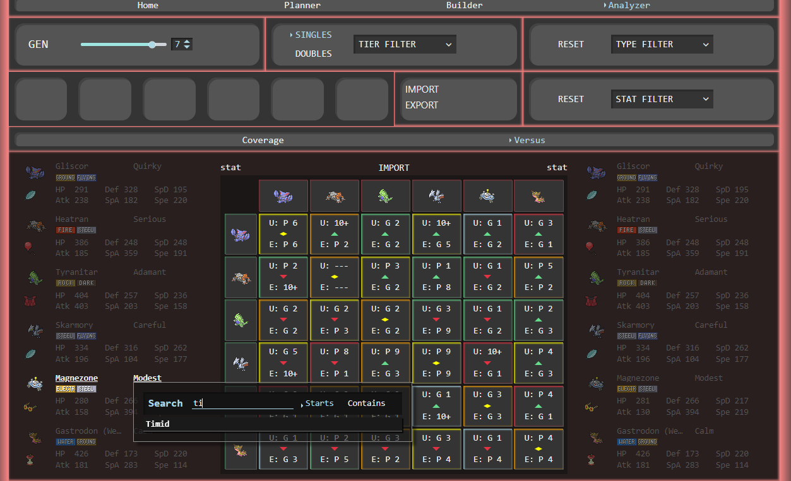Click right Gastrodon's Calm nature
The height and width of the screenshot is (481, 791).
(705, 431)
